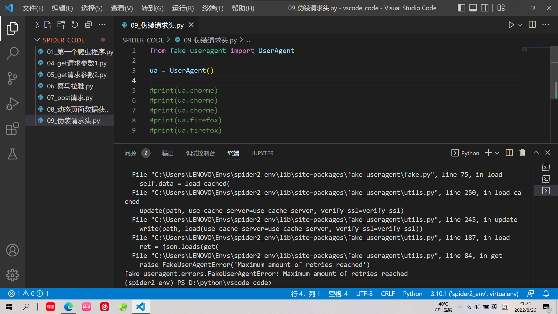Maximize the panel size with chevron up

pos(536,153)
